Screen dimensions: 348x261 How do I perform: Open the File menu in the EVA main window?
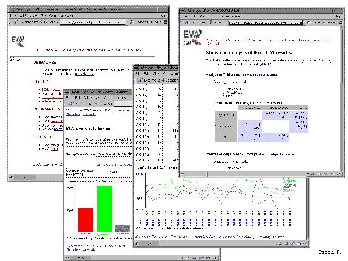pyautogui.click(x=13, y=16)
